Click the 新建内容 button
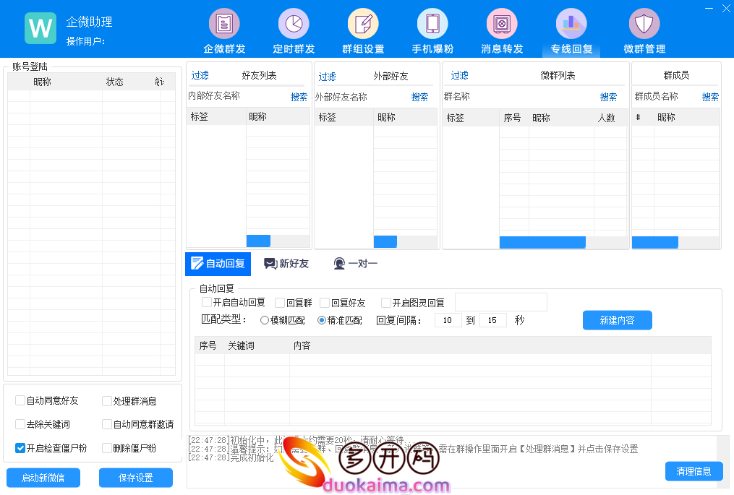The height and width of the screenshot is (495, 734). 617,320
